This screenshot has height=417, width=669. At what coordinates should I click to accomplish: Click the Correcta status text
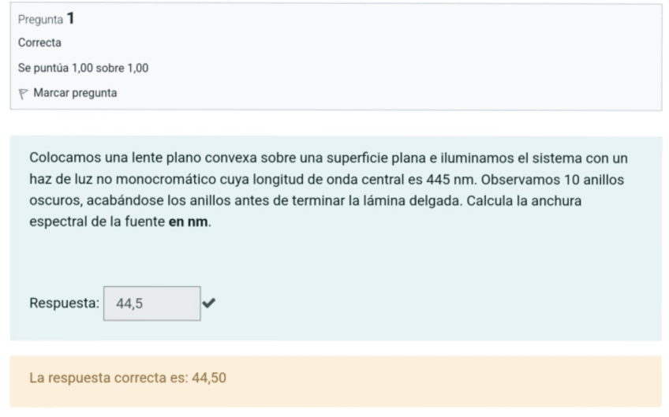tap(39, 43)
